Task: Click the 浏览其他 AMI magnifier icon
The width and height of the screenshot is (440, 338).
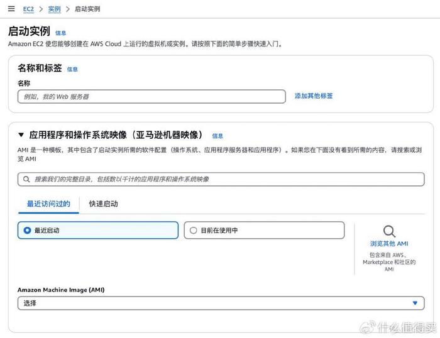Action: point(389,231)
